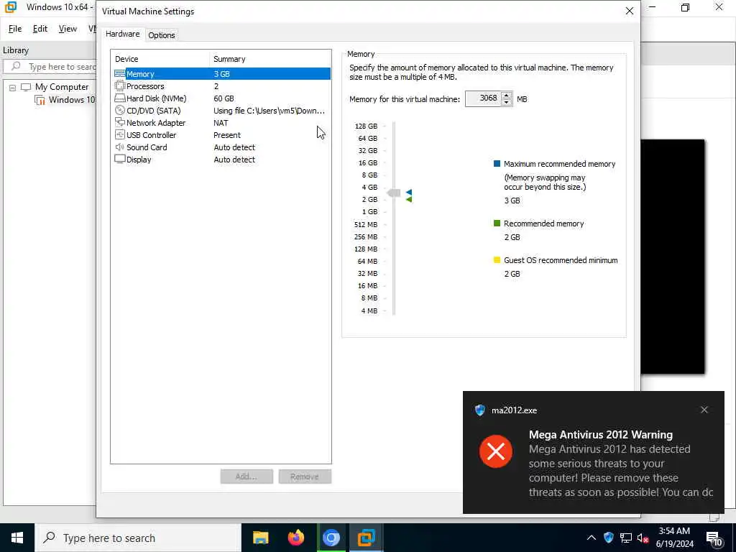Screen dimensions: 736x552
Task: Open Chrome from the taskbar
Action: (331, 538)
